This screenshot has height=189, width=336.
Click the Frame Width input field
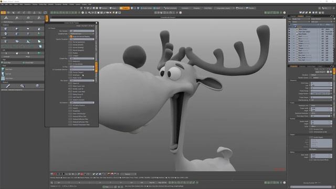[x=321, y=109]
